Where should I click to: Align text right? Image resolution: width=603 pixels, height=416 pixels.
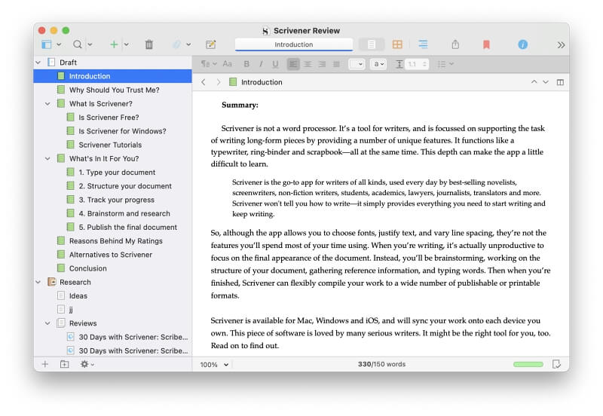(322, 64)
